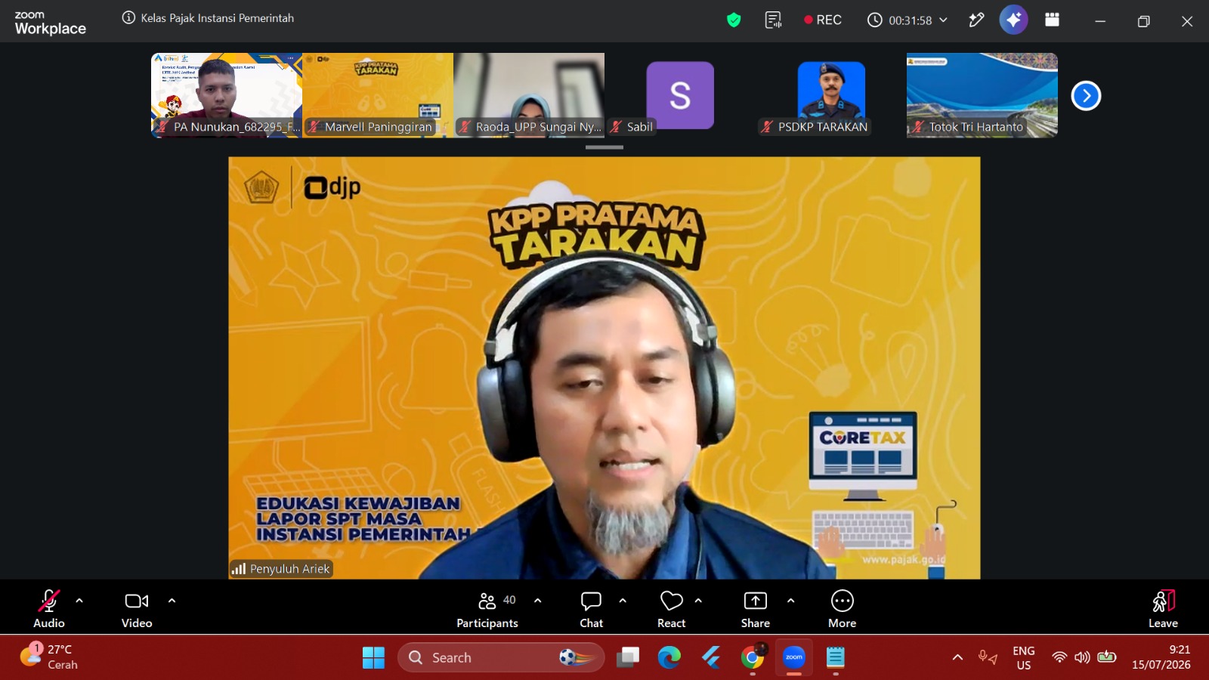
Task: Open the annotate pencil tool
Action: click(x=976, y=20)
